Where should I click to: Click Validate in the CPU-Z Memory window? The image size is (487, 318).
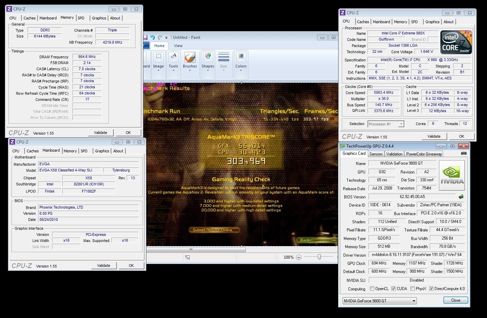coord(100,133)
